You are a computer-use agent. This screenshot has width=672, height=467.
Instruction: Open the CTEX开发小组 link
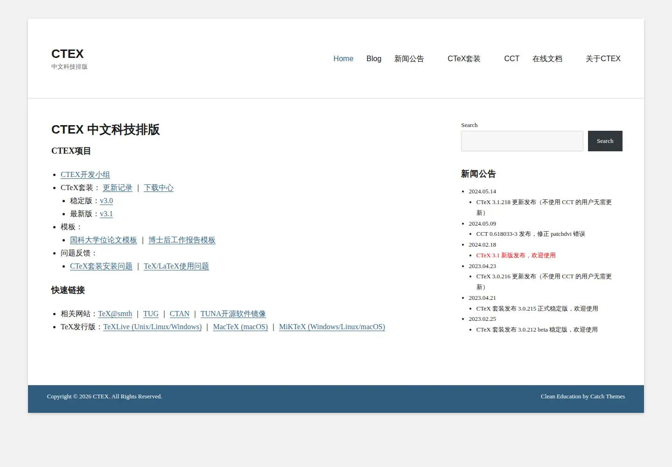pyautogui.click(x=85, y=175)
